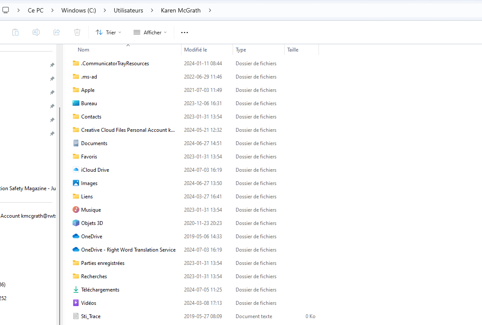482x325 pixels.
Task: Click the Share icon in the toolbar
Action: point(57,32)
